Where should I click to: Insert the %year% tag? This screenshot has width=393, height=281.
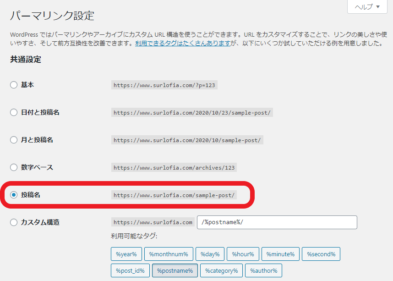click(126, 254)
